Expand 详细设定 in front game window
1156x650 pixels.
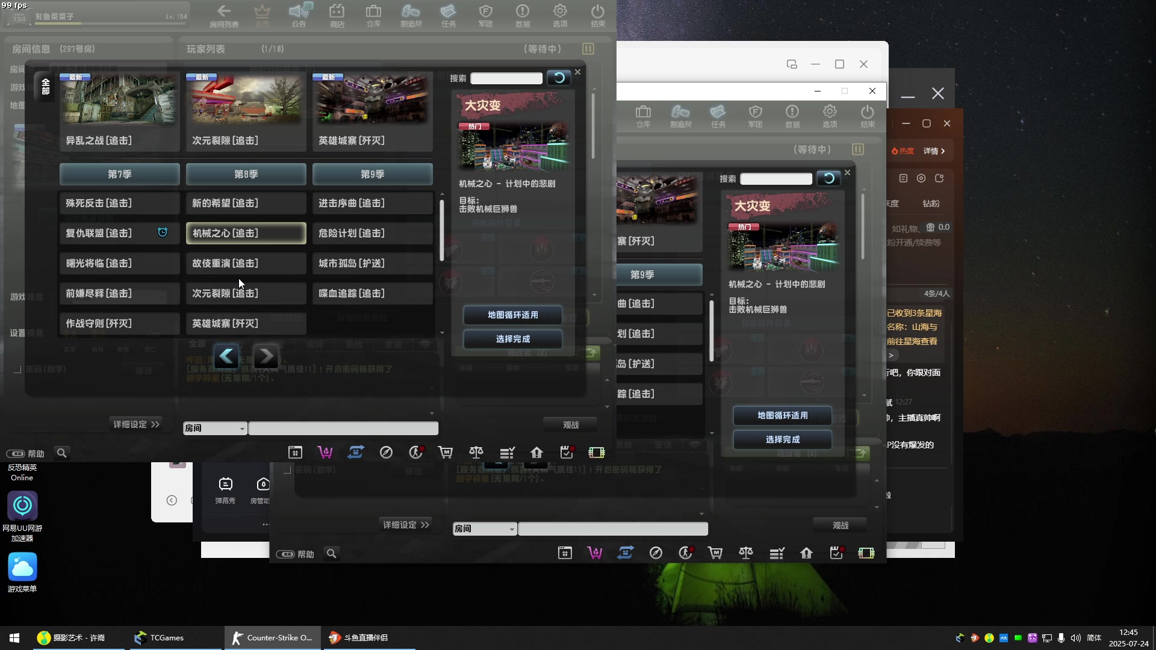click(x=136, y=424)
